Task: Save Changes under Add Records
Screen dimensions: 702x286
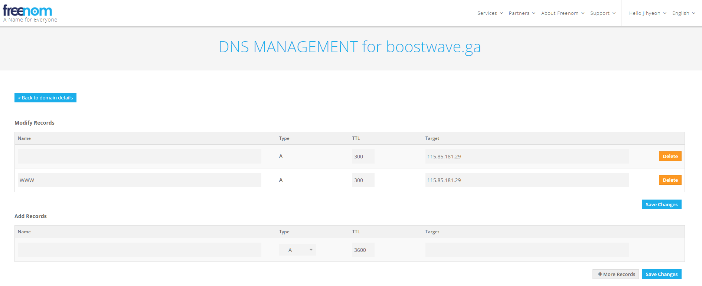Action: [662, 274]
